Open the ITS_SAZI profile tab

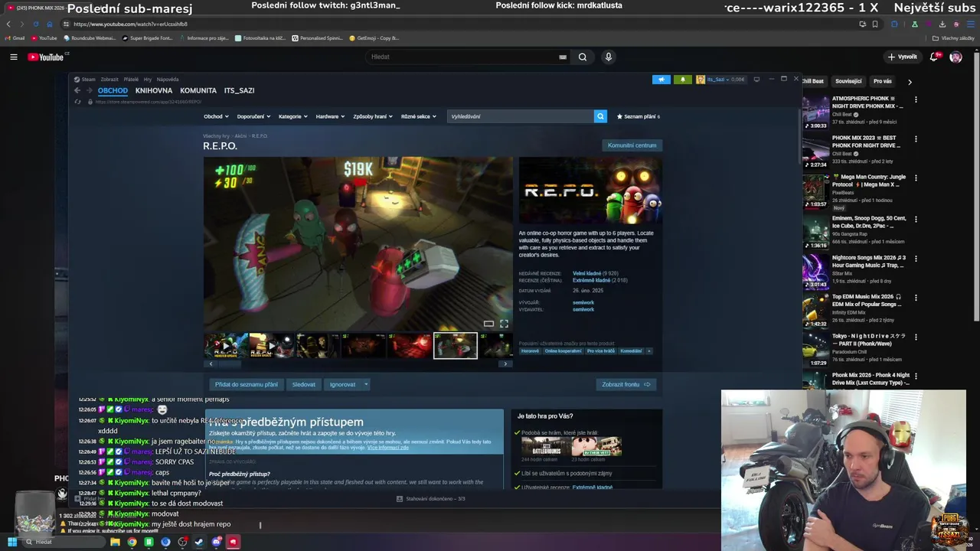point(239,90)
